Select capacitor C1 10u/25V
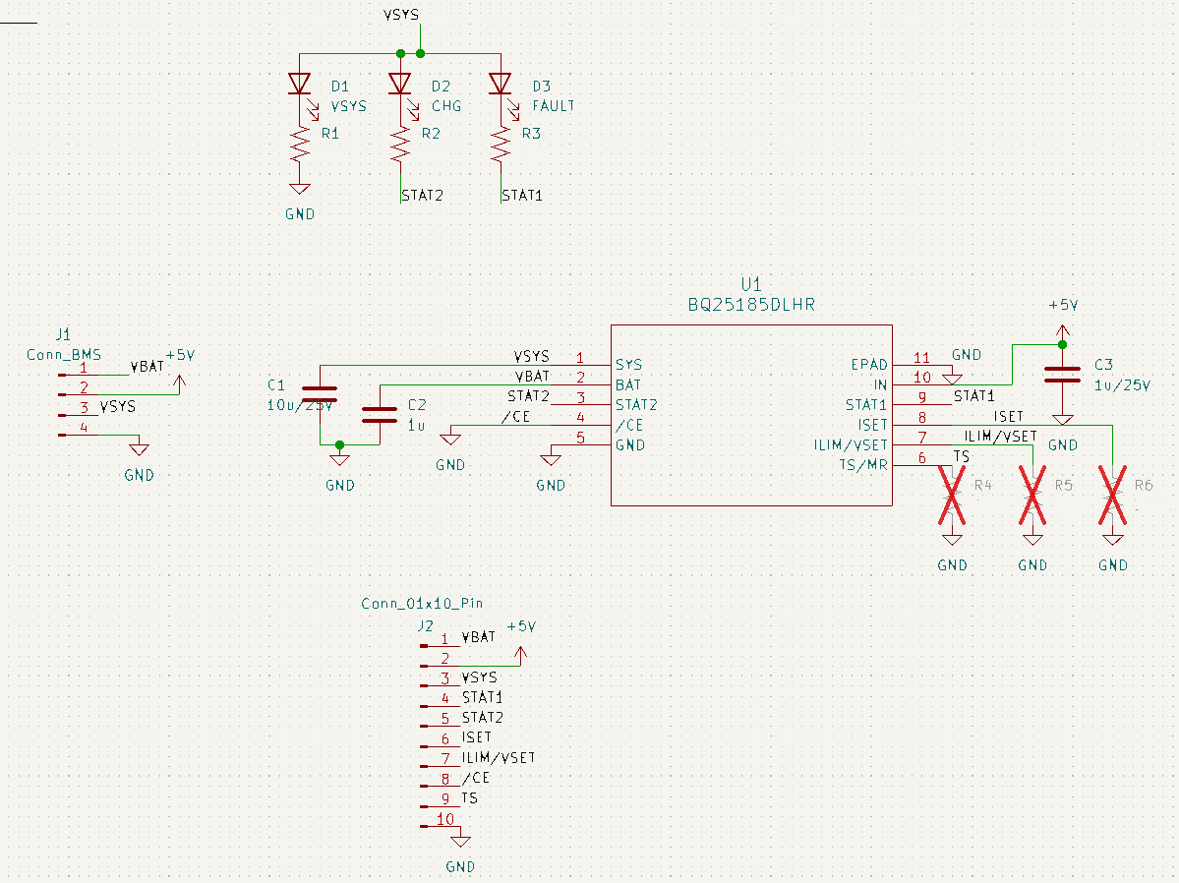Image resolution: width=1179 pixels, height=883 pixels. click(x=320, y=394)
